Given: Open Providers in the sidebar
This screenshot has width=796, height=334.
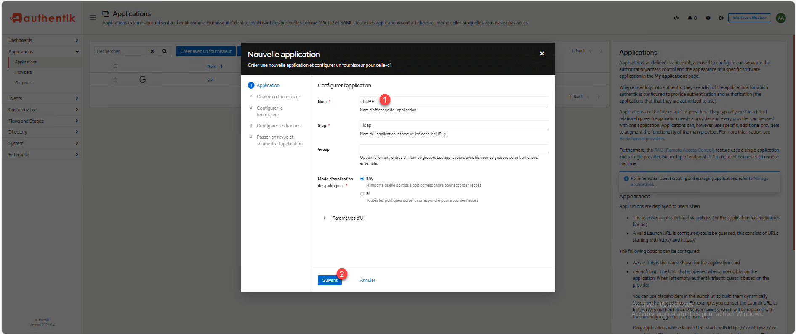Looking at the screenshot, I should pyautogui.click(x=24, y=72).
